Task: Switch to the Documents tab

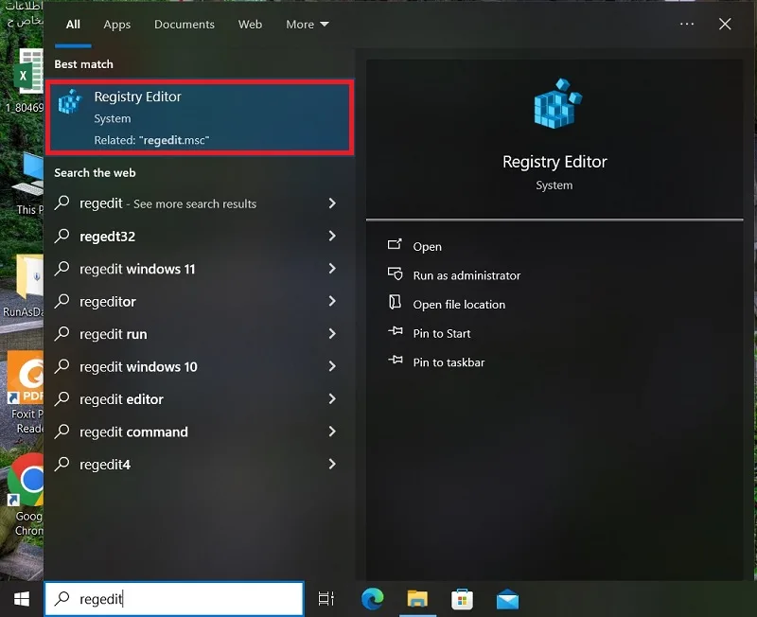Action: (x=184, y=25)
